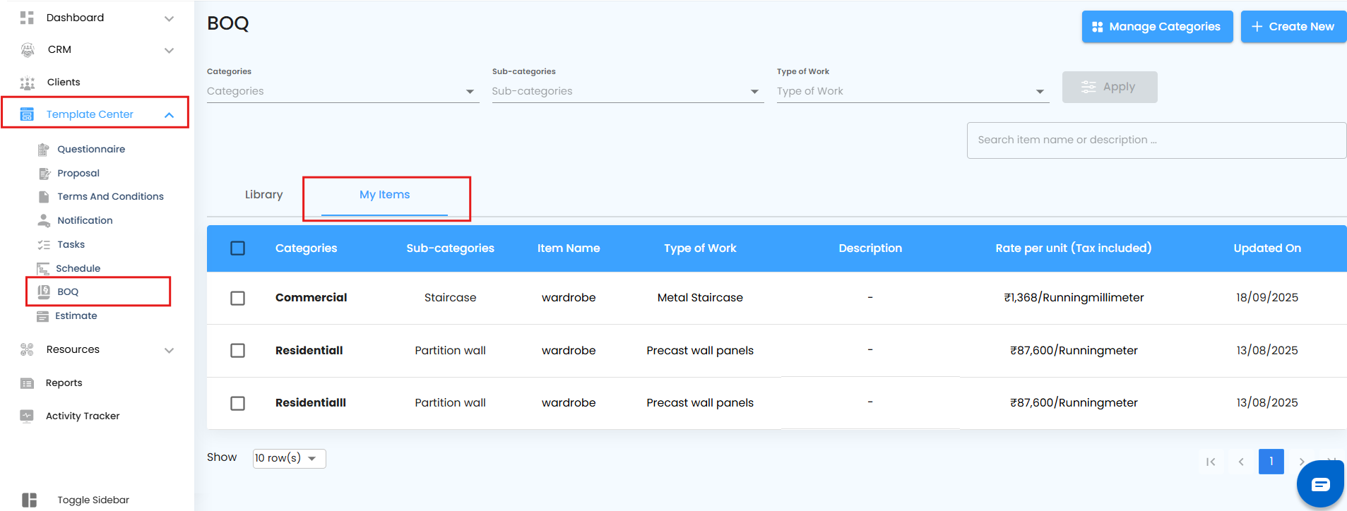
Task: Open the Categories filter dropdown
Action: 343,91
